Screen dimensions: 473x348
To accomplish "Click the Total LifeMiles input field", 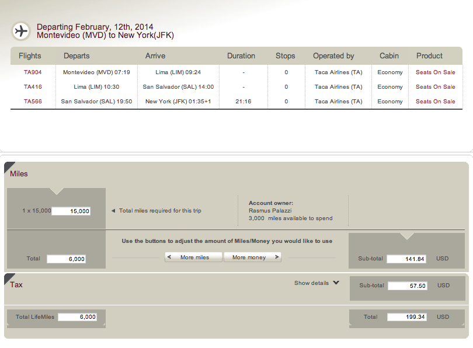I will click(78, 317).
